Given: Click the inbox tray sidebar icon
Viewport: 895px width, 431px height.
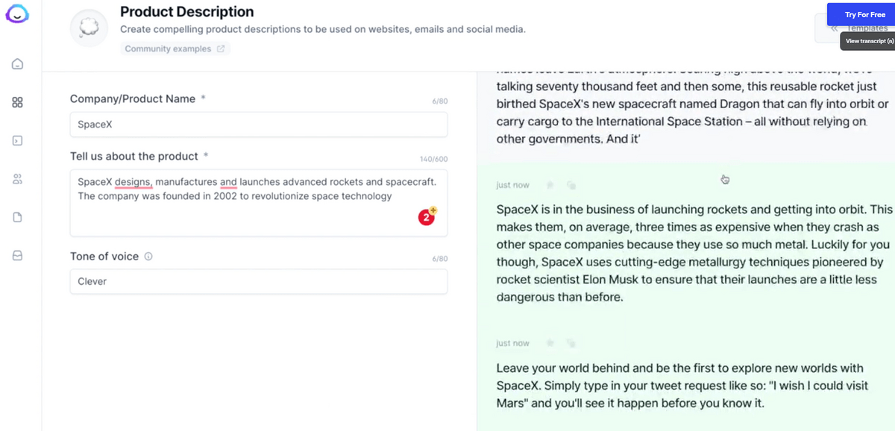Looking at the screenshot, I should point(17,255).
